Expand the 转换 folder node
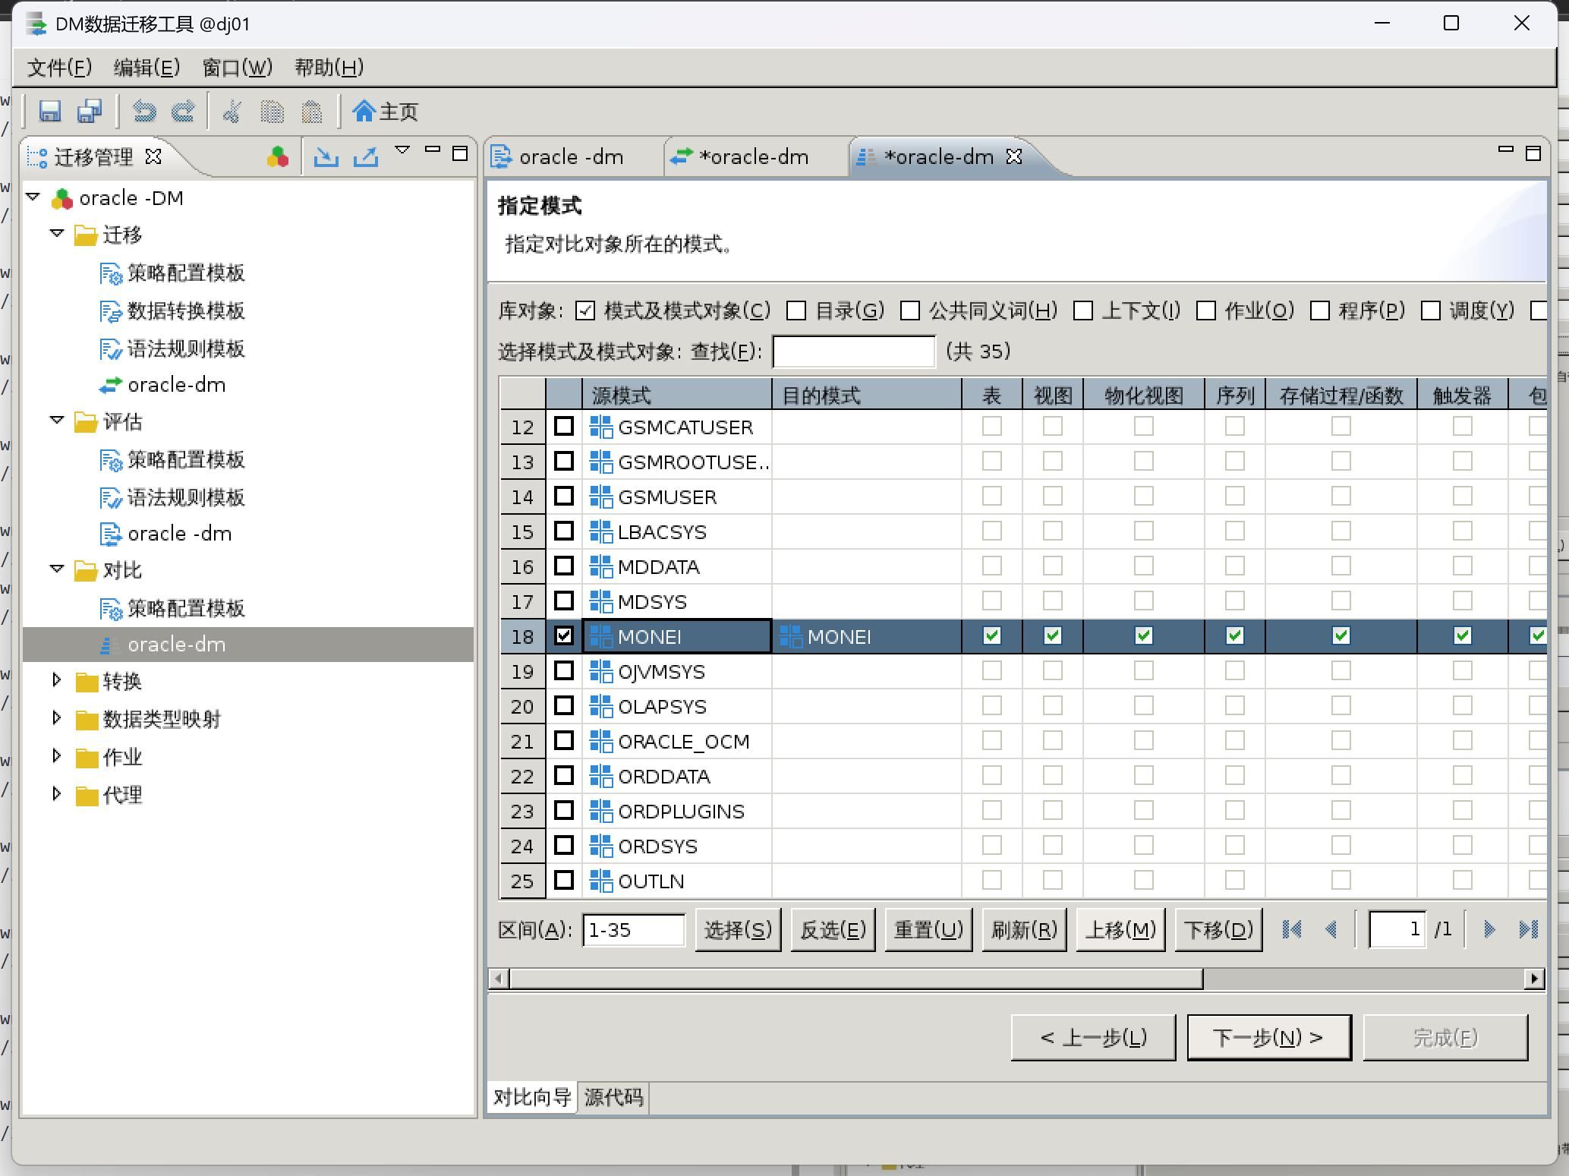The image size is (1569, 1176). (x=57, y=680)
